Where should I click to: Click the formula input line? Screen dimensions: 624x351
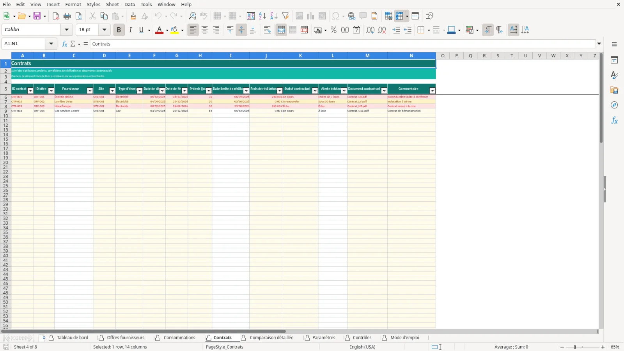[343, 44]
